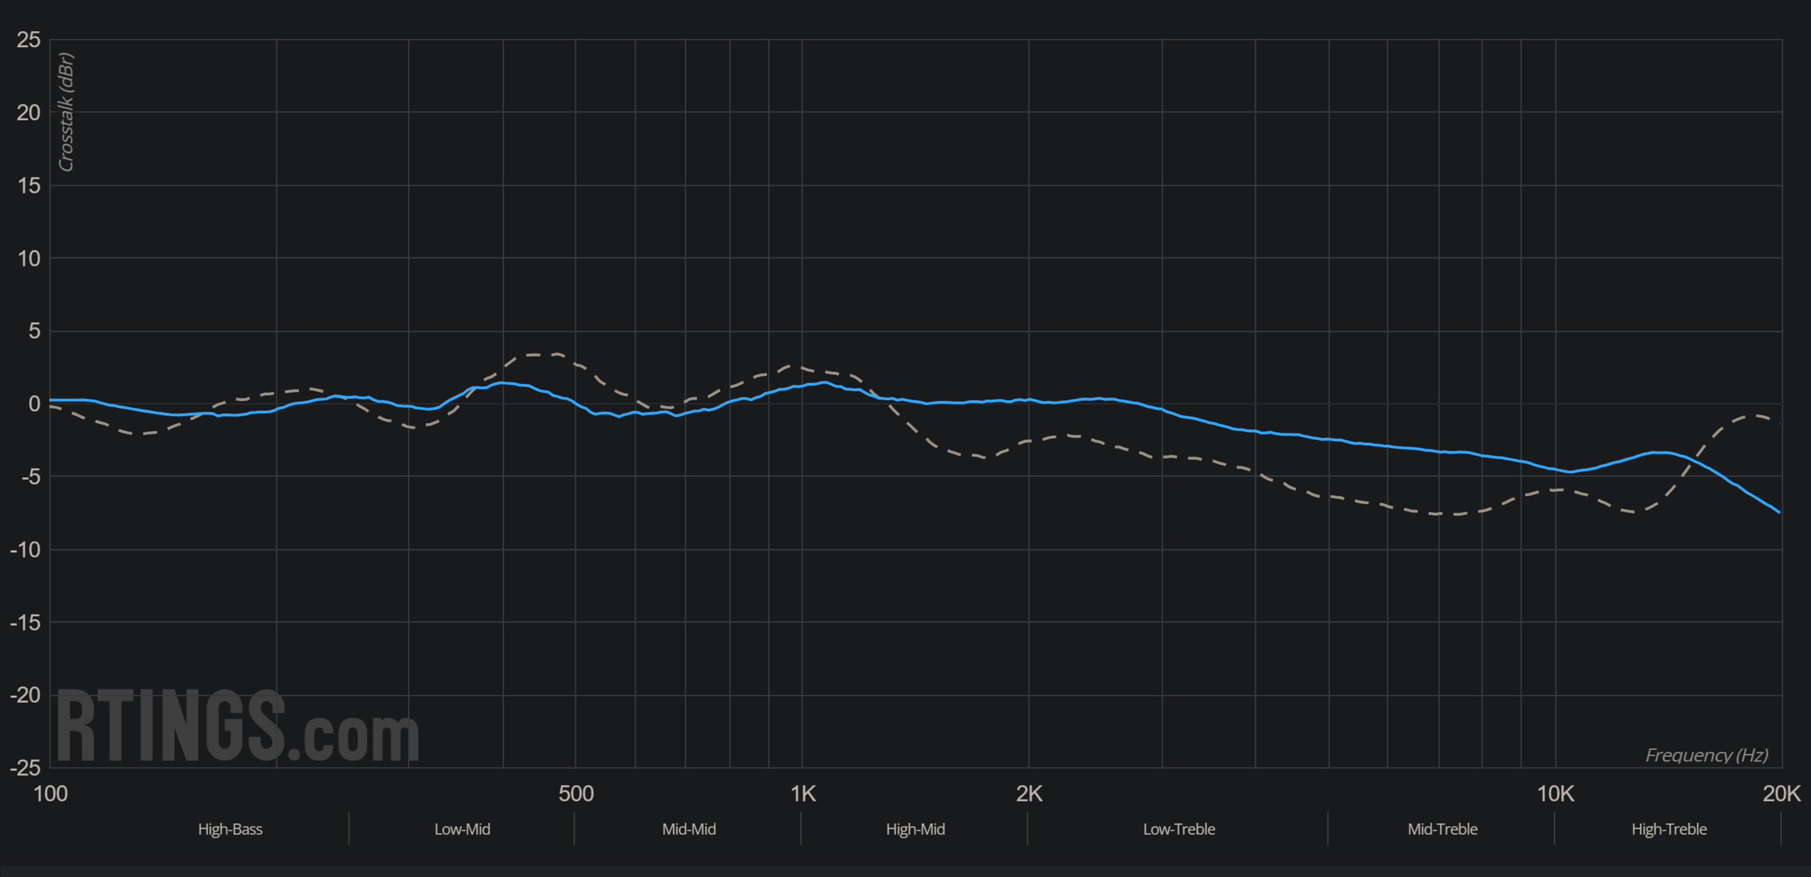Click the High-Bass band label
1811x877 pixels.
230,829
